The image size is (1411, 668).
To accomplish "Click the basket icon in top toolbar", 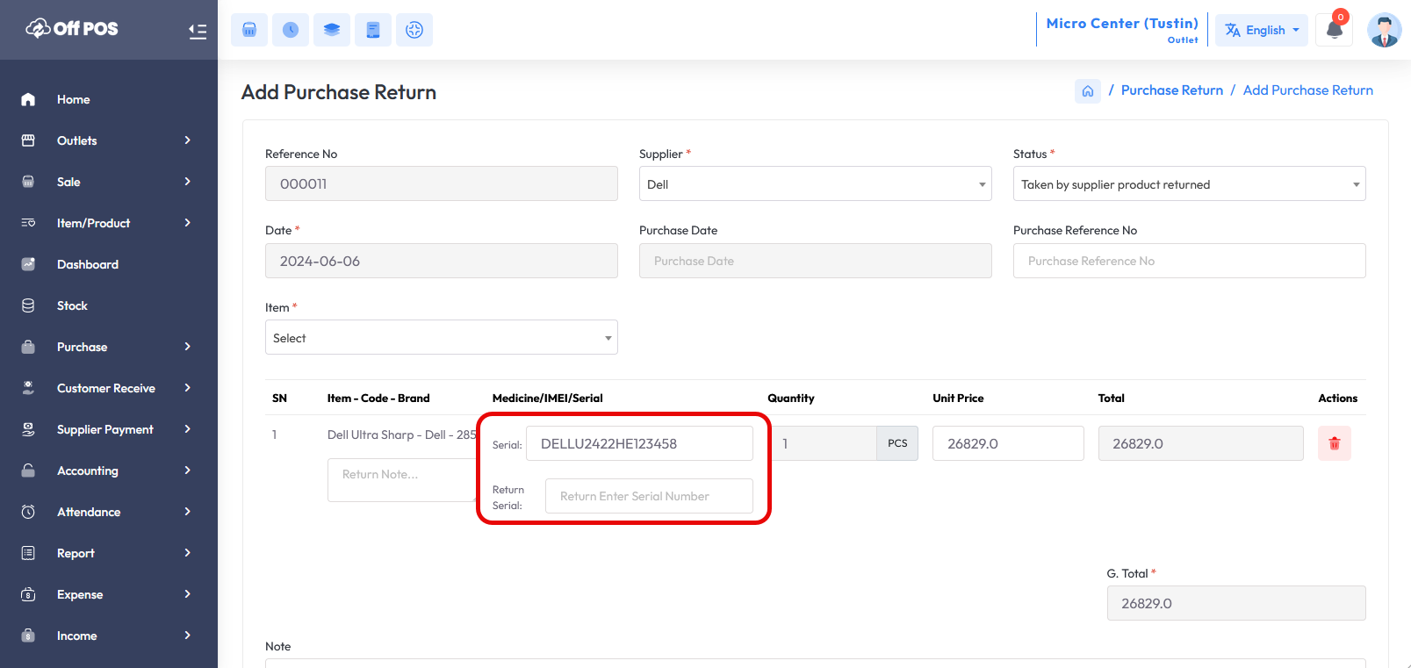I will [x=249, y=30].
